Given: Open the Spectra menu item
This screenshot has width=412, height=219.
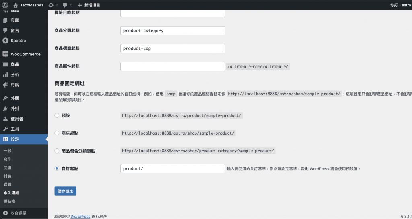Looking at the screenshot, I should coord(24,41).
